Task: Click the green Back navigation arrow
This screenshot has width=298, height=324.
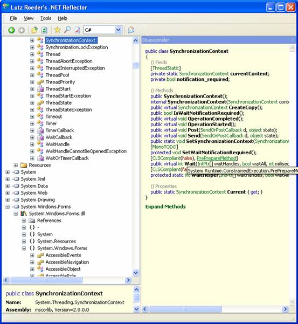Action: [x=11, y=30]
